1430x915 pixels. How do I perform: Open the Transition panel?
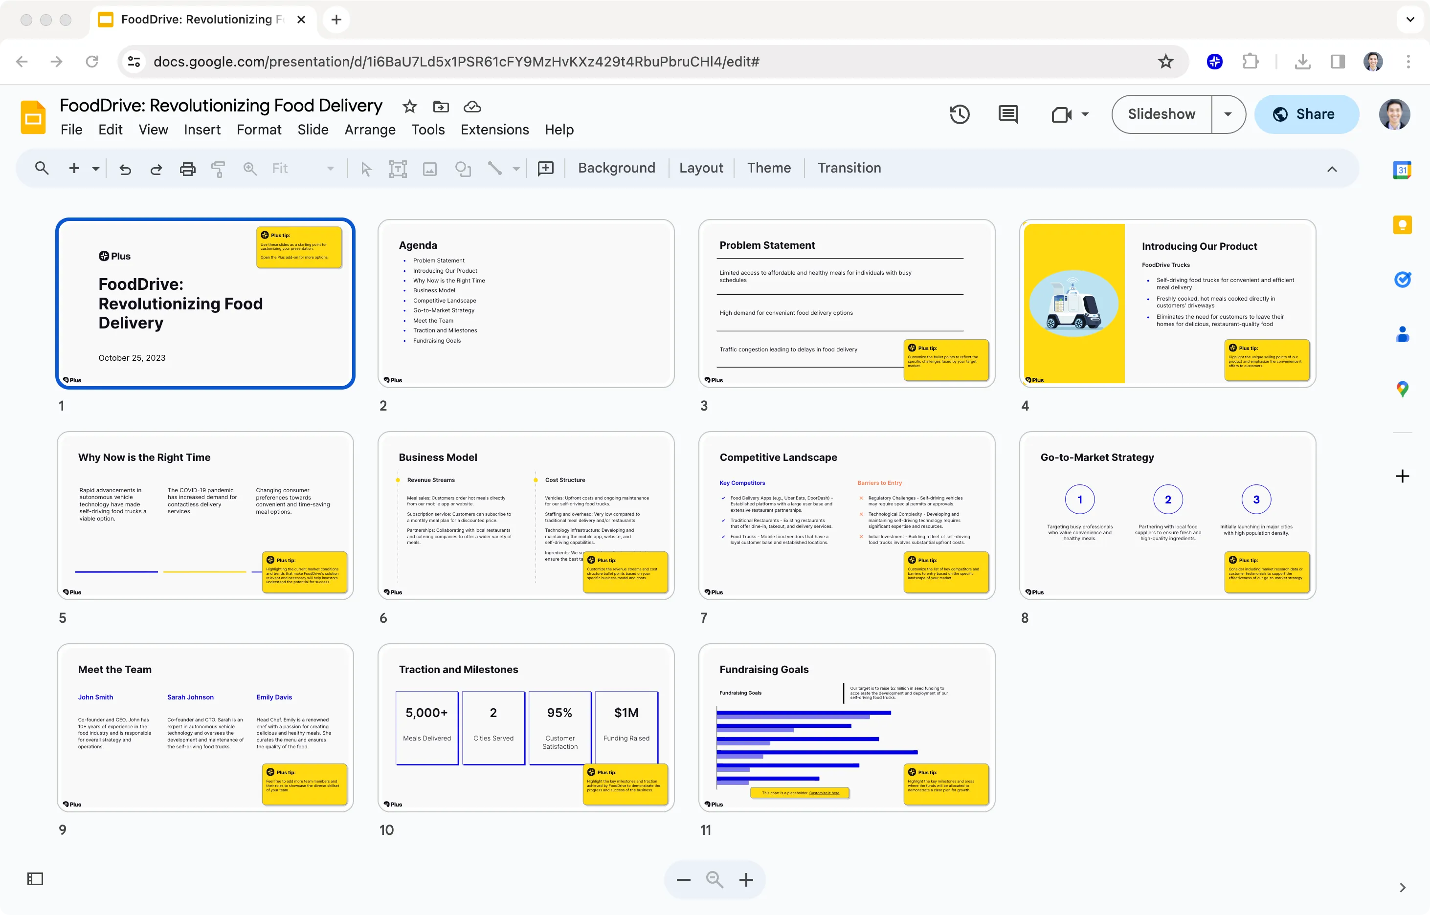pos(849,168)
